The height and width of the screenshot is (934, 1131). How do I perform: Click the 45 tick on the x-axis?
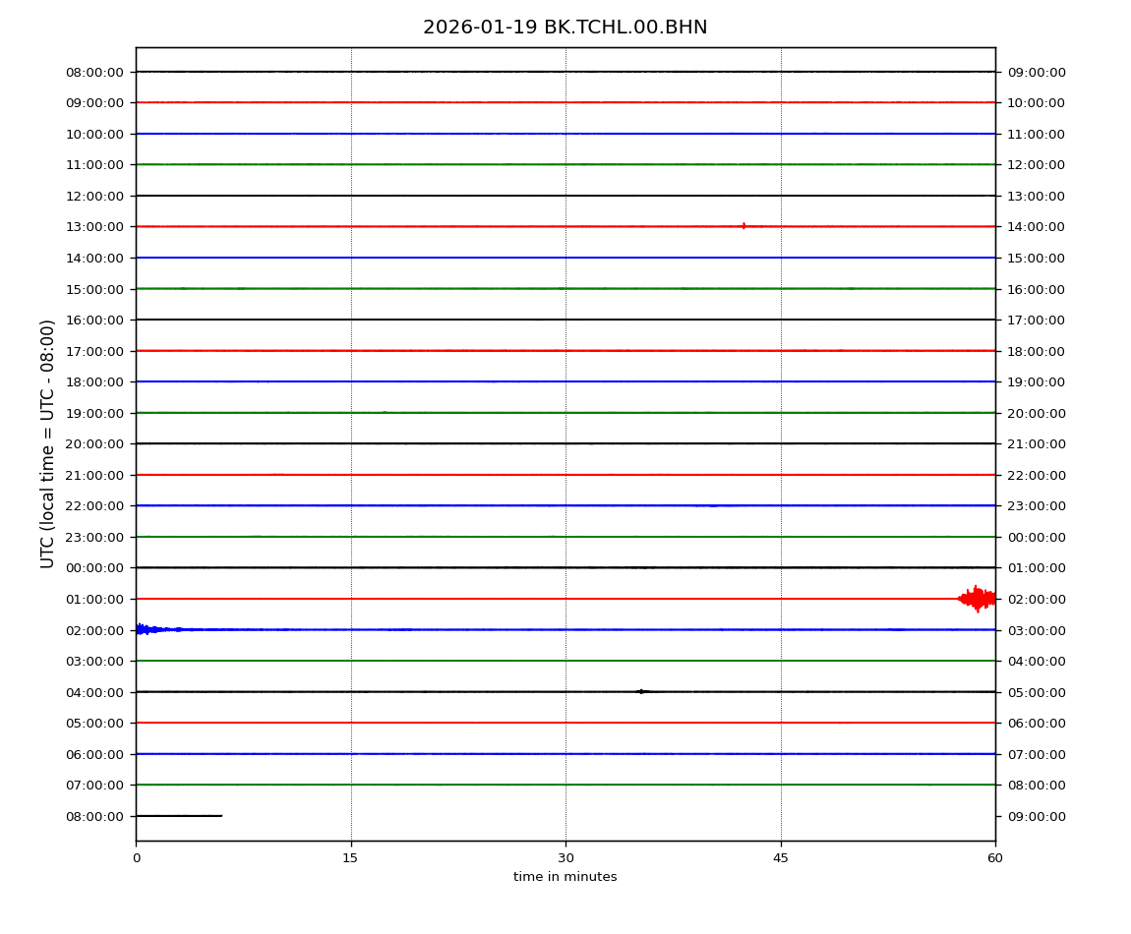coord(781,858)
